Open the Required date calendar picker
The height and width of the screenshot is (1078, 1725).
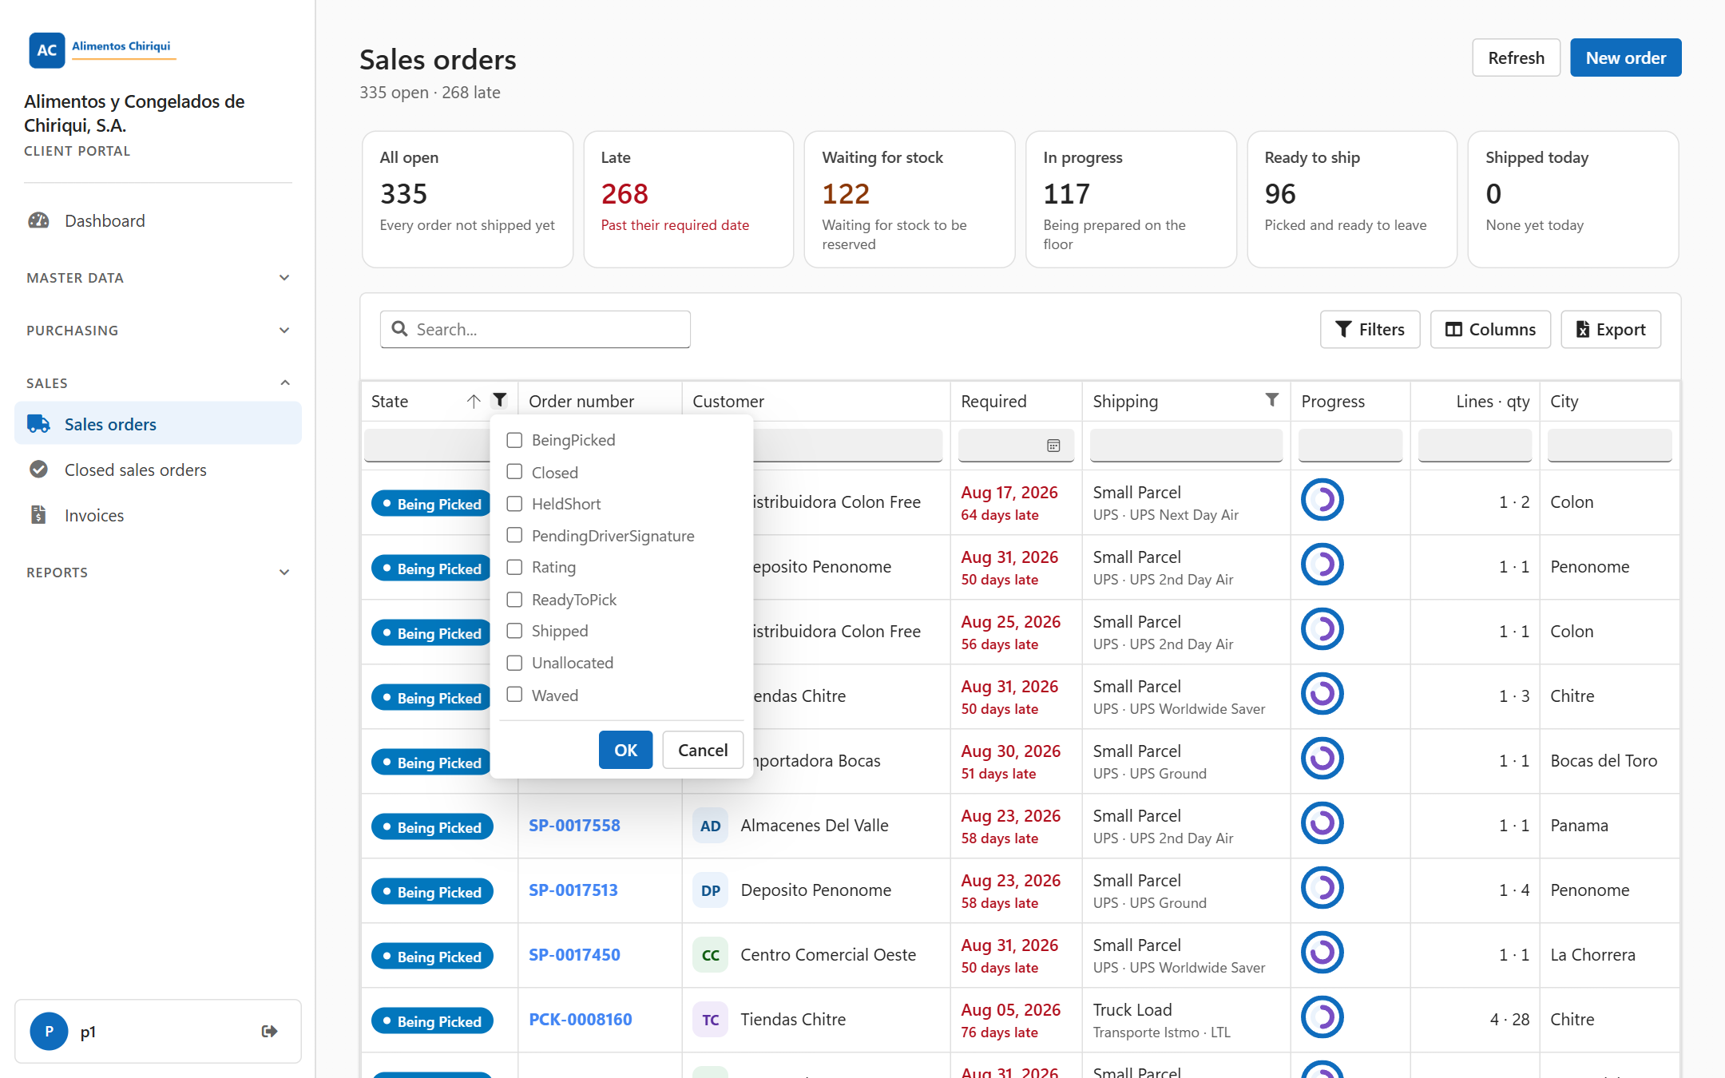(1053, 446)
